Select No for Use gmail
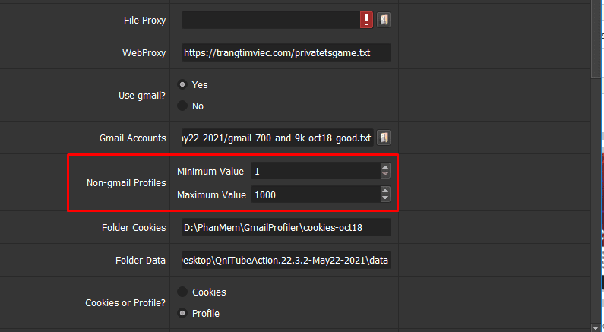The height and width of the screenshot is (332, 604). pyautogui.click(x=182, y=106)
